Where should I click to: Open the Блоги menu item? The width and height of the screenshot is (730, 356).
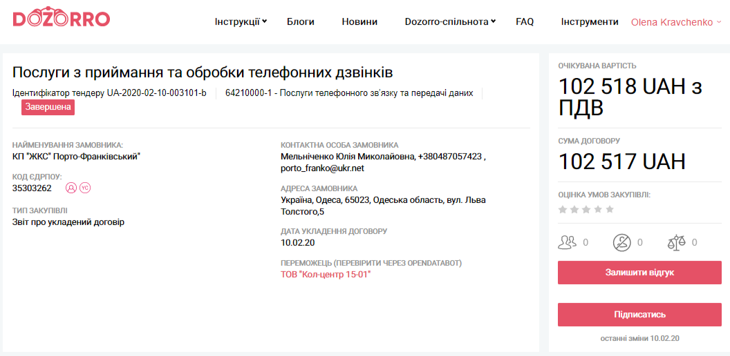coord(300,22)
